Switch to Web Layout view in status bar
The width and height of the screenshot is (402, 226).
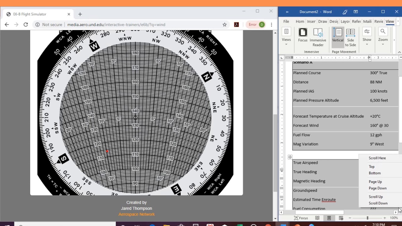(x=341, y=218)
